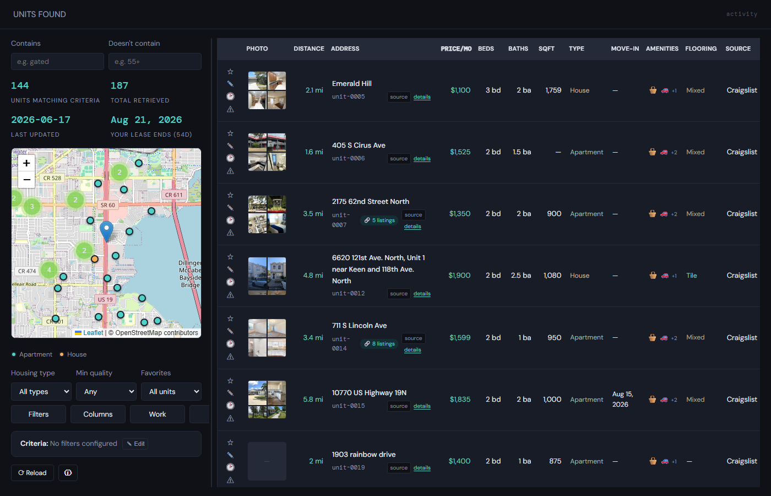Edit notes with pencil icon on Emerald Hill row
Image resolution: width=771 pixels, height=496 pixels.
point(230,84)
